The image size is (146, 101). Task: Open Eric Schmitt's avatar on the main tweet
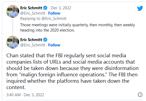pyautogui.click(x=13, y=42)
